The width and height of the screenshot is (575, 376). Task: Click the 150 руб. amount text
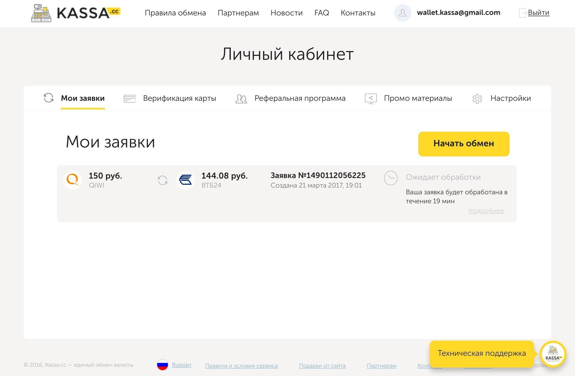click(x=105, y=176)
